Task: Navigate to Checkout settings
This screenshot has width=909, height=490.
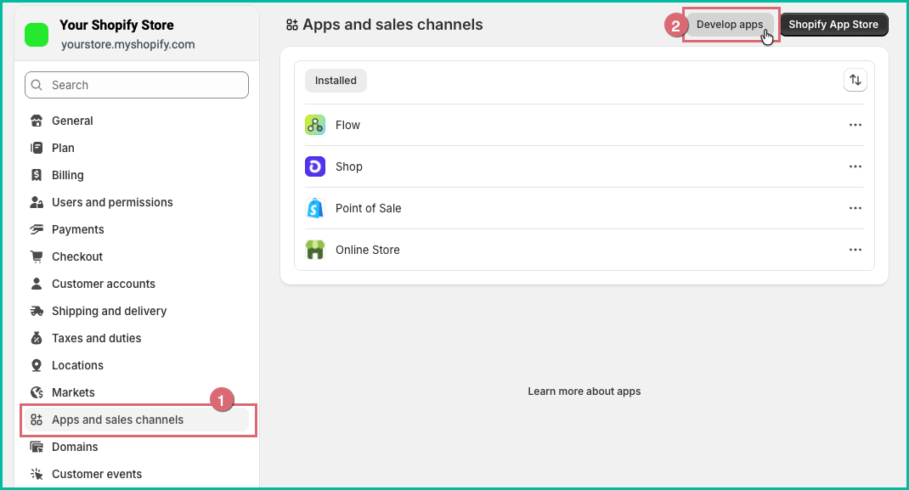Action: point(136,256)
